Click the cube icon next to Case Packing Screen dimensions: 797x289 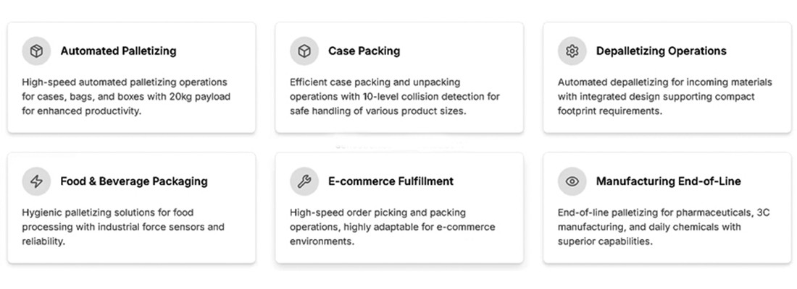click(304, 51)
